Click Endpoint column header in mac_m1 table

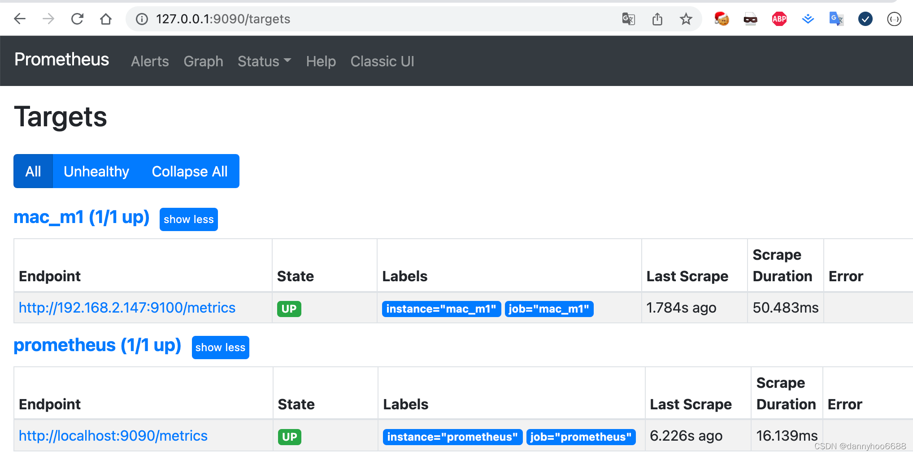50,276
